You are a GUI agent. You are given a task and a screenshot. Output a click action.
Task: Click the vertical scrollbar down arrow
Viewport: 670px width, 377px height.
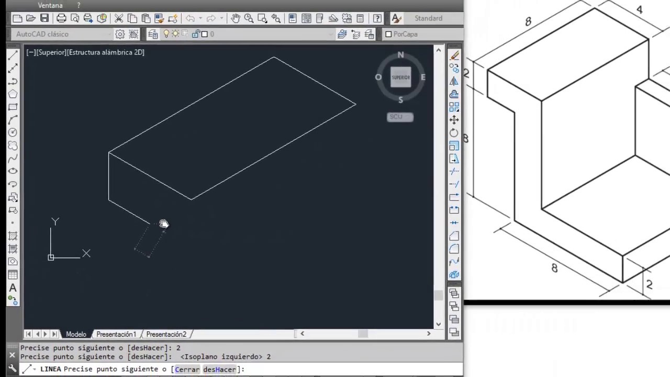pos(439,325)
